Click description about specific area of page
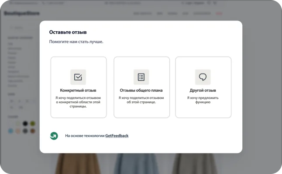This screenshot has width=282, height=174. click(x=78, y=102)
